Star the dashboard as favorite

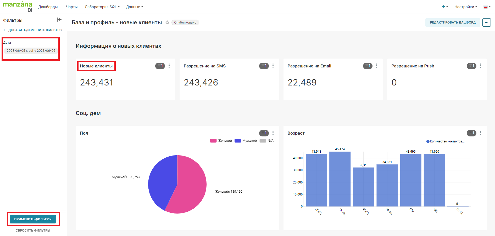(167, 22)
